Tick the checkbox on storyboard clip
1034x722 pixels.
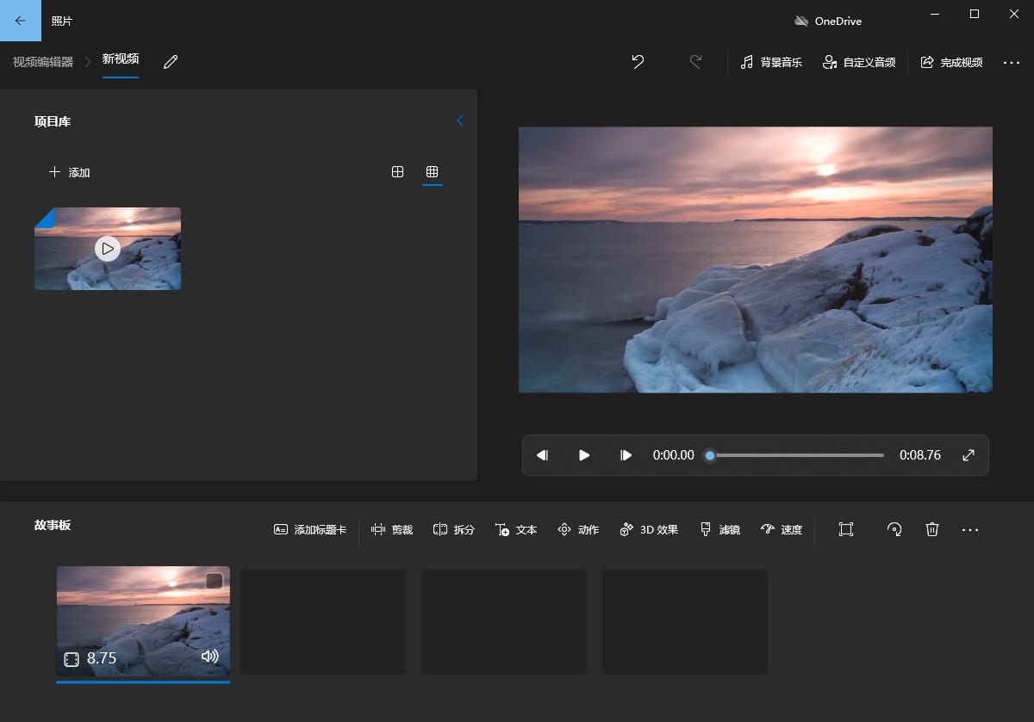click(215, 582)
